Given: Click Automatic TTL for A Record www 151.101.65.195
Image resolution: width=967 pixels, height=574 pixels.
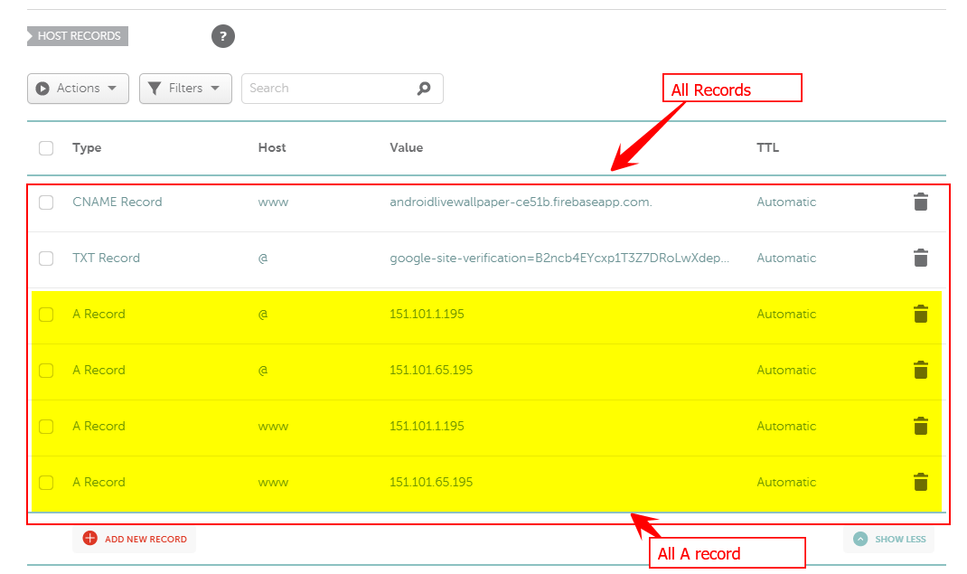Looking at the screenshot, I should tap(786, 483).
